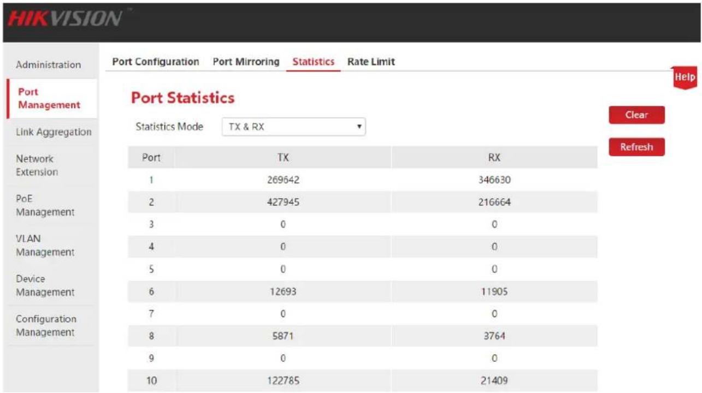Image resolution: width=702 pixels, height=393 pixels.
Task: Open the Statistics Mode dropdown
Action: [x=293, y=127]
